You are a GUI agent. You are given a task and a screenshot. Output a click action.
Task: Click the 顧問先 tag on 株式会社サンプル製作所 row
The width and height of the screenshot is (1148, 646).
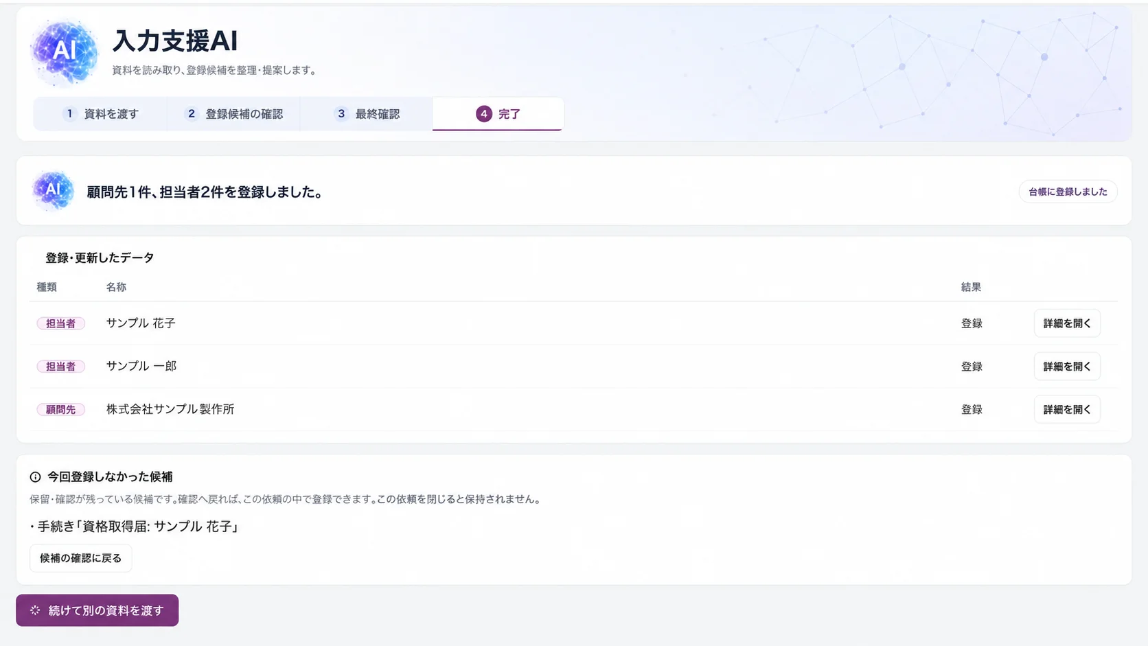60,410
